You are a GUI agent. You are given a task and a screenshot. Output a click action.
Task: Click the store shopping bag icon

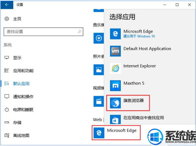[115, 120]
